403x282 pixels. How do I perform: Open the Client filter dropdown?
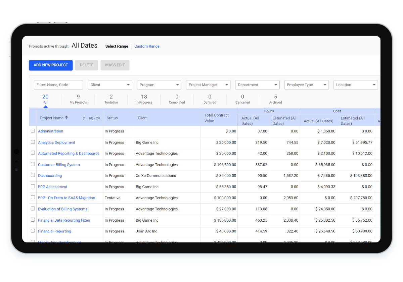(110, 85)
